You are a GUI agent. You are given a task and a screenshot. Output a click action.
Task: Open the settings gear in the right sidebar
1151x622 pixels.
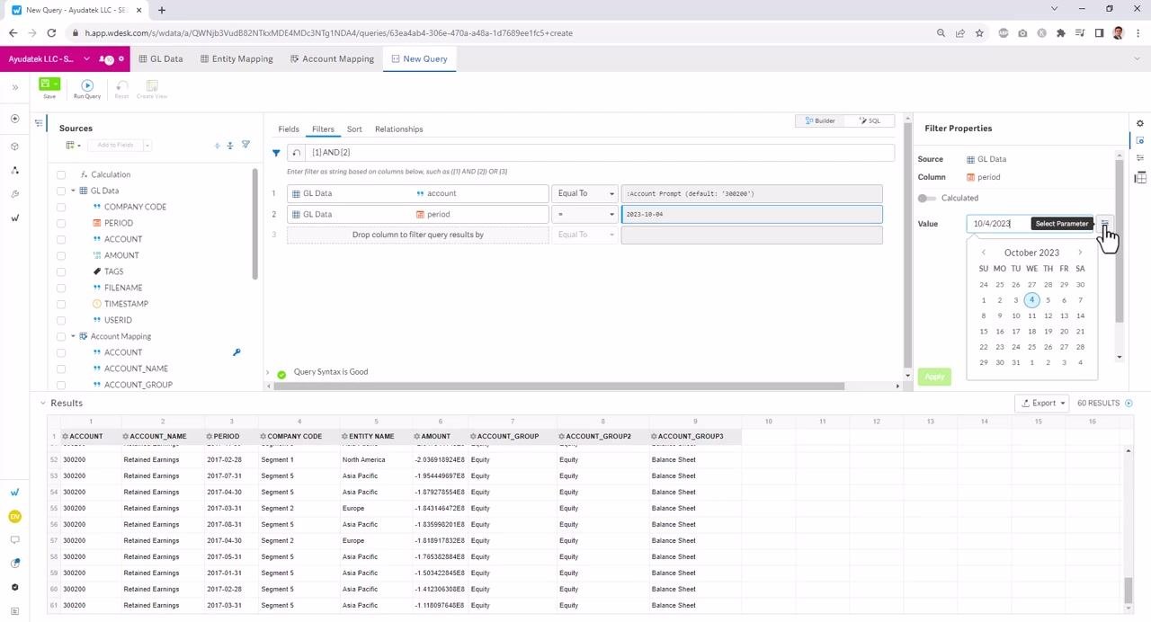[x=1140, y=123]
